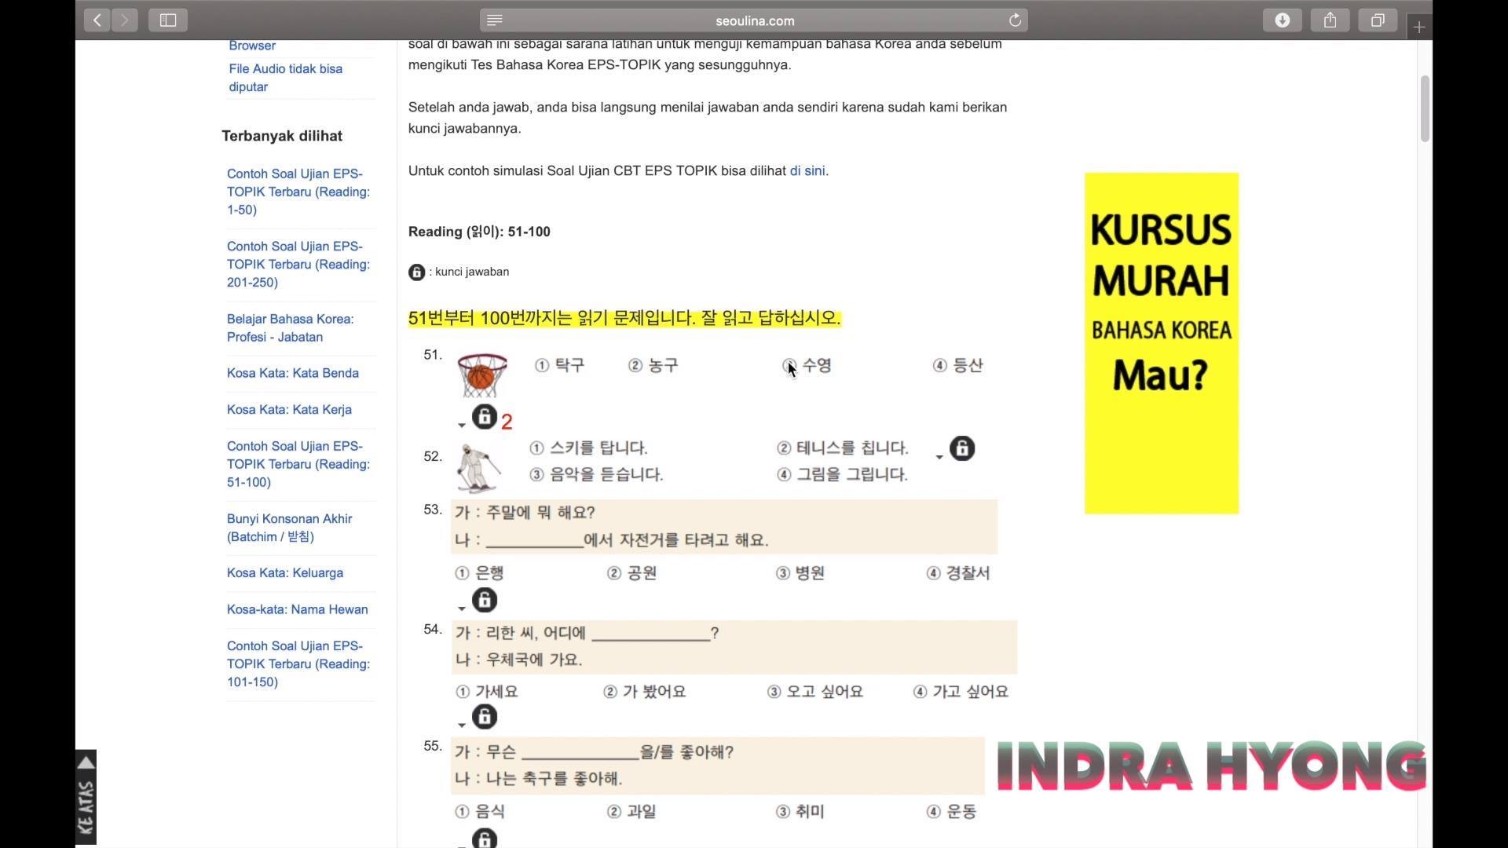Screen dimensions: 1508x848
Task: Open Kosa-kata: Nama Hewan sidebar item
Action: pos(297,610)
